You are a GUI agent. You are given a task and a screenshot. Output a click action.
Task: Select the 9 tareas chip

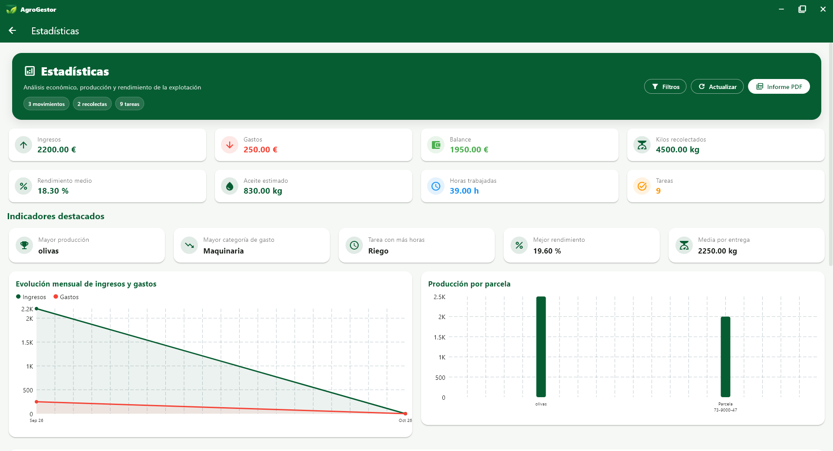129,104
